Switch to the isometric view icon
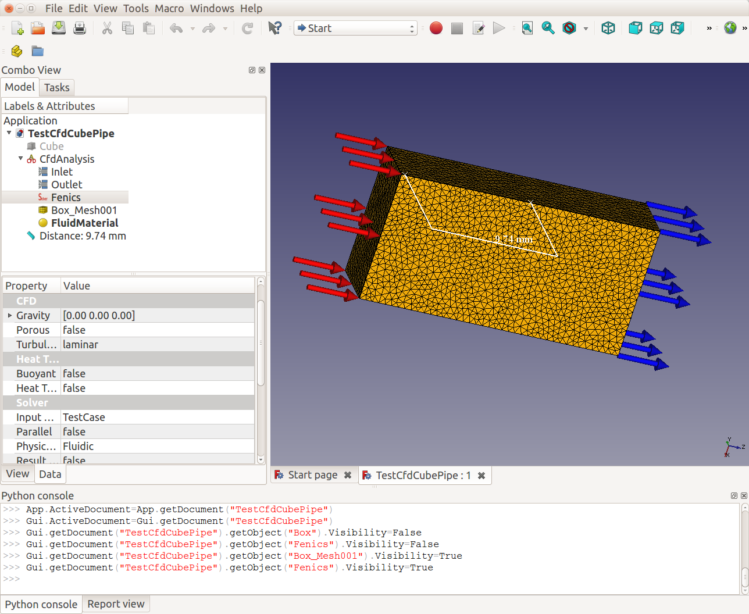 tap(608, 28)
